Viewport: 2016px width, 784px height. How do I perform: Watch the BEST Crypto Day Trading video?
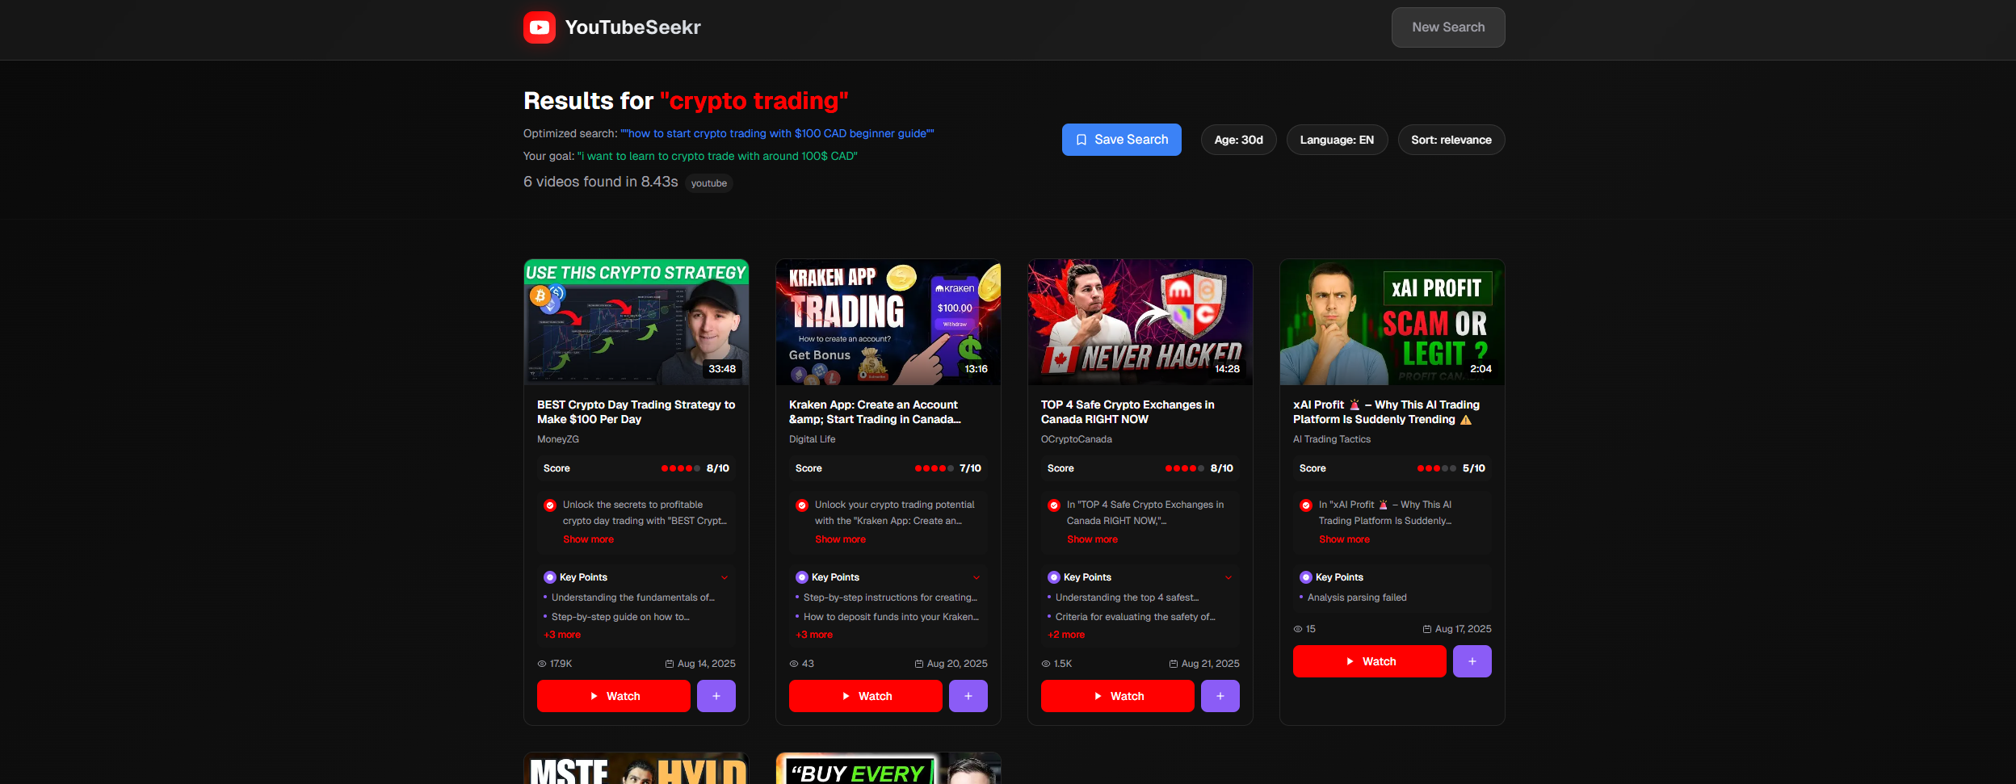tap(614, 696)
